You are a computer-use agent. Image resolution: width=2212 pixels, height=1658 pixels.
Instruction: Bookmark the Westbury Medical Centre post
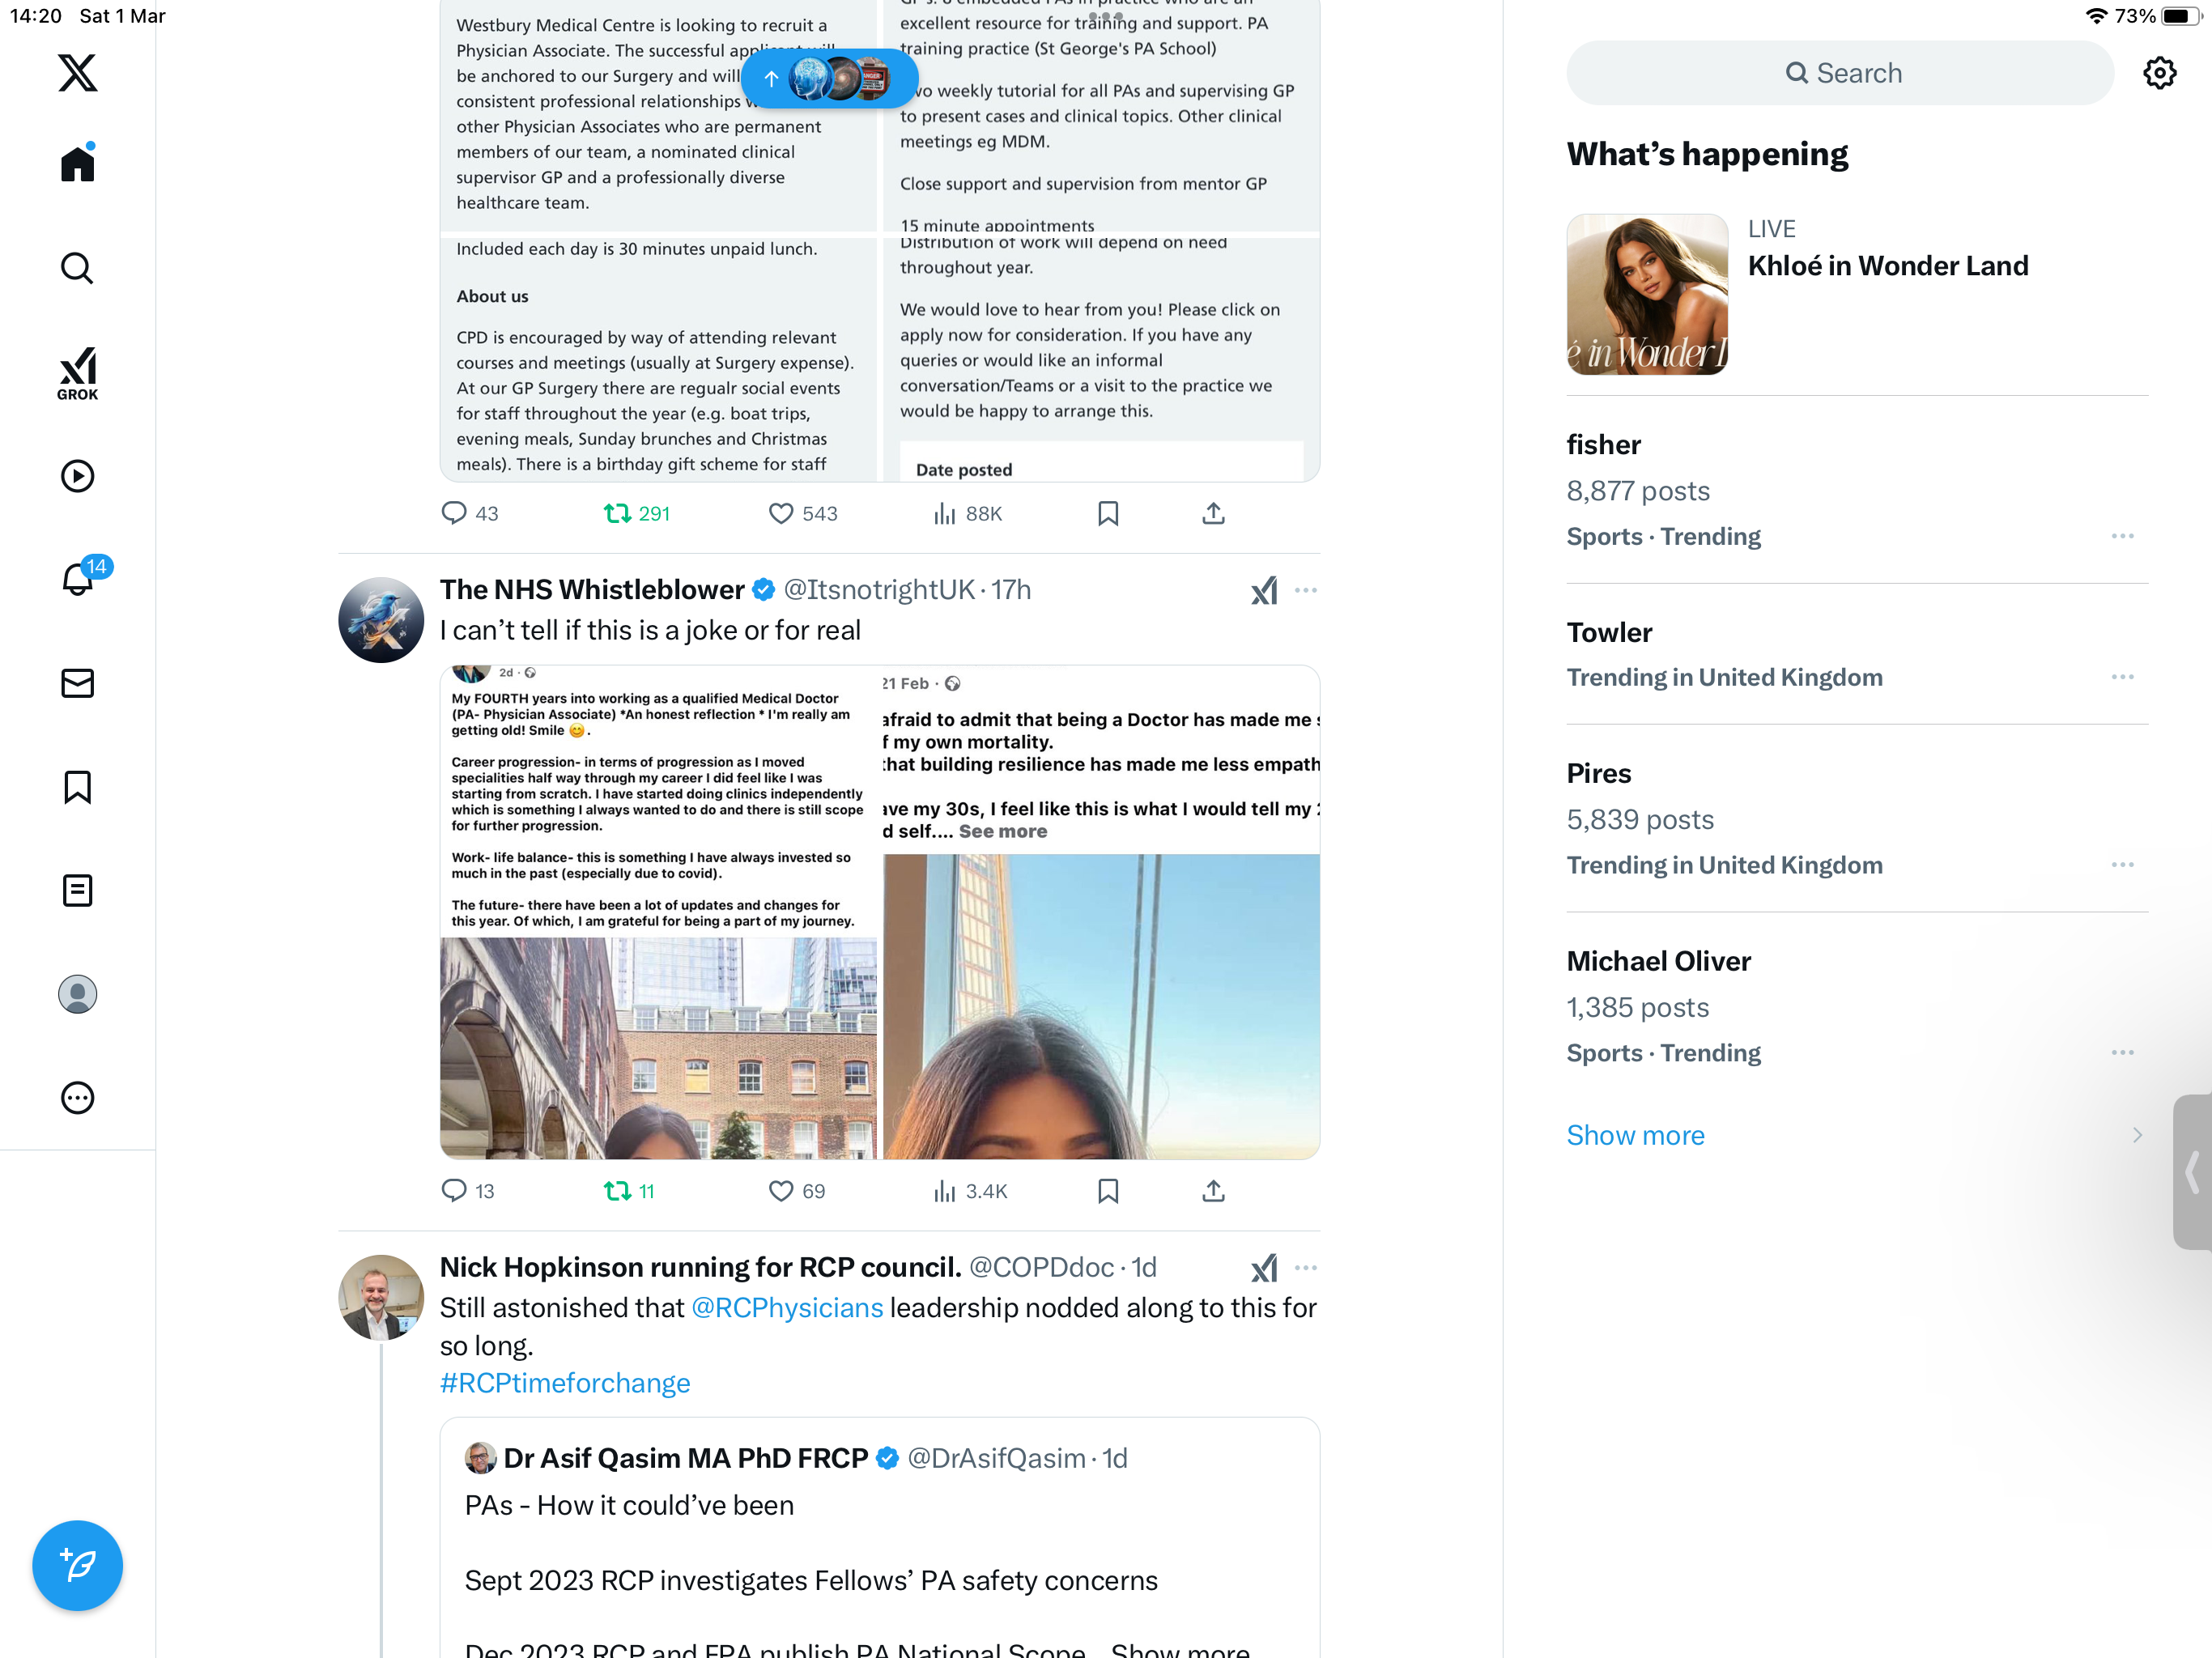click(x=1107, y=514)
